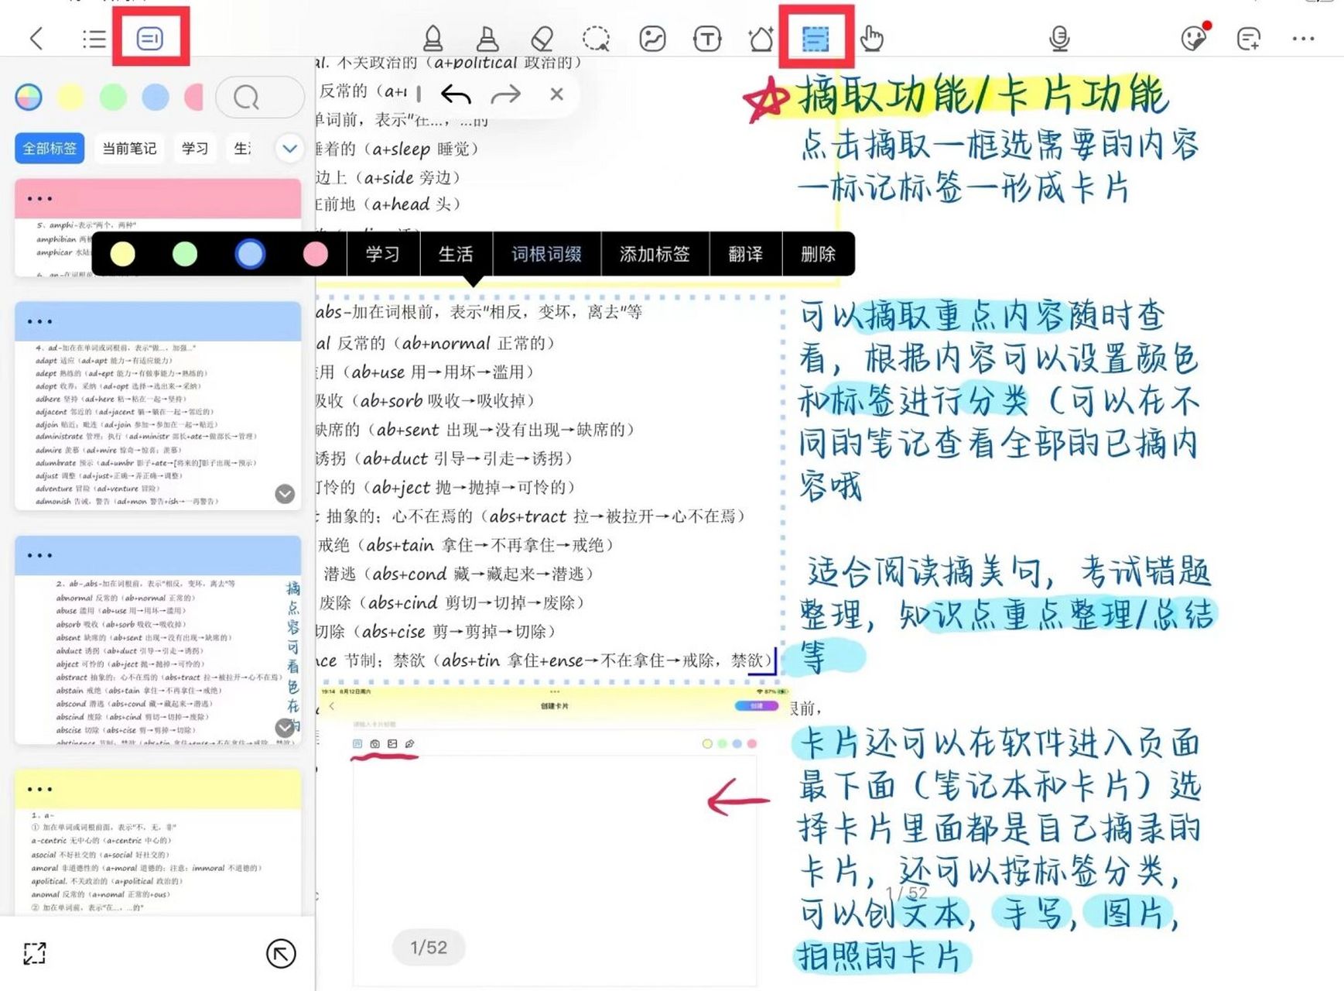Screen dimensions: 1344x991
Task: Select the lasso selection tool
Action: 597,38
